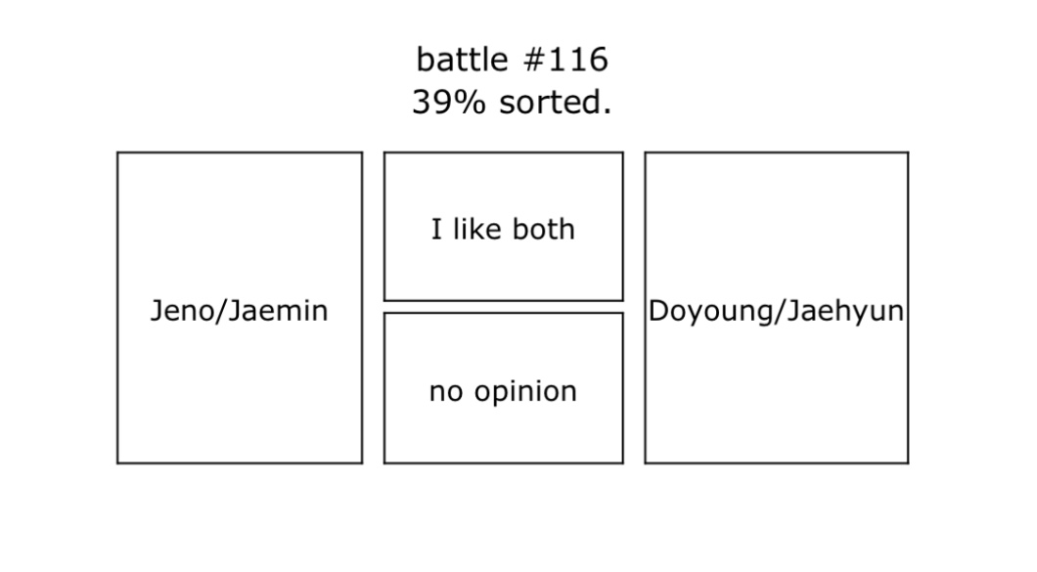
Task: Click the "battle #116" heading text
Action: click(512, 60)
